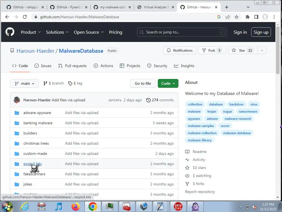Viewport: 282px width, 212px height.
Task: Focus the Search or jump to field
Action: (182, 32)
